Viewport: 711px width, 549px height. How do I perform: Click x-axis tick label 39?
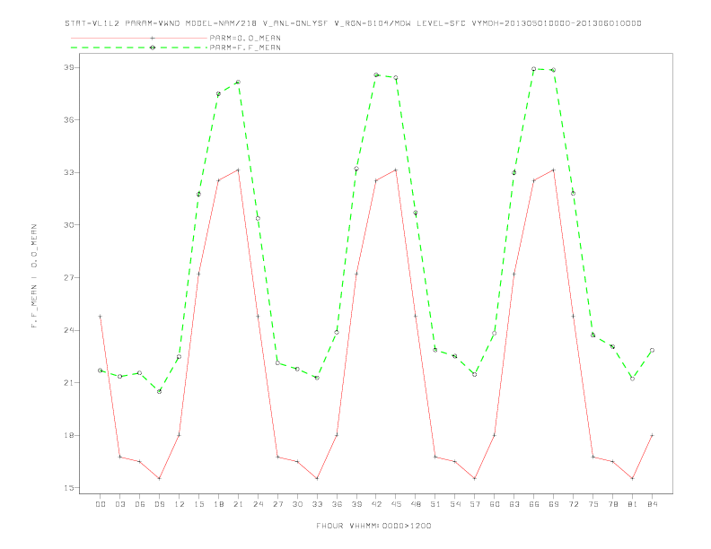(356, 504)
